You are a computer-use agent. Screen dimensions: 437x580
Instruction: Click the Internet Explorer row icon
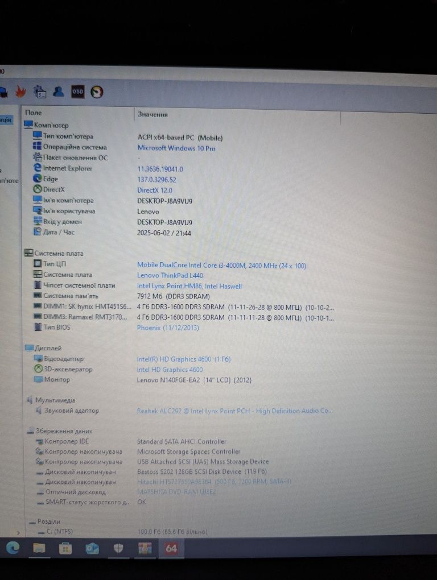tap(38, 168)
